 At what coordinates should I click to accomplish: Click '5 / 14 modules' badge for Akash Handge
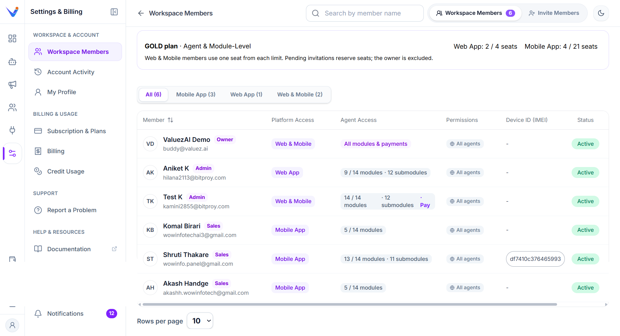(x=363, y=288)
